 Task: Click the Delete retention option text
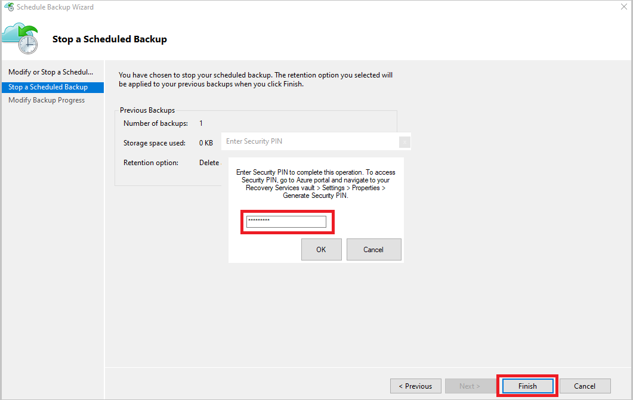pos(209,162)
